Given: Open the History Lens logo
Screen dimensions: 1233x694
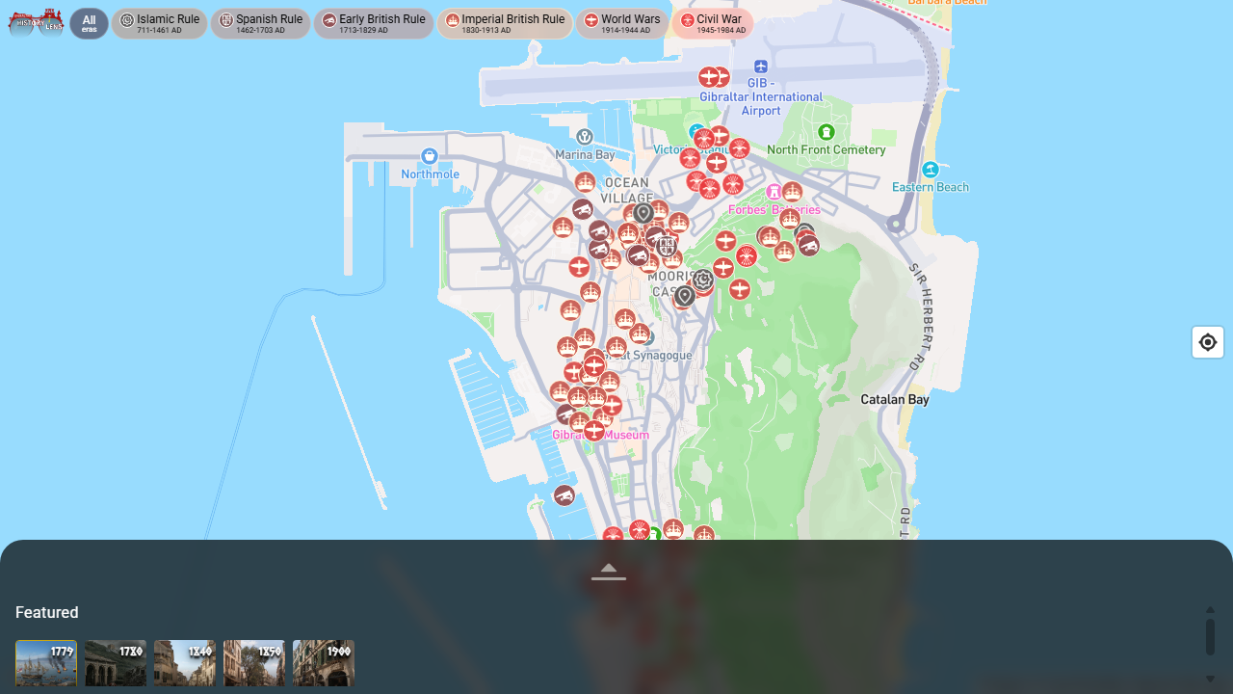Looking at the screenshot, I should point(36,22).
